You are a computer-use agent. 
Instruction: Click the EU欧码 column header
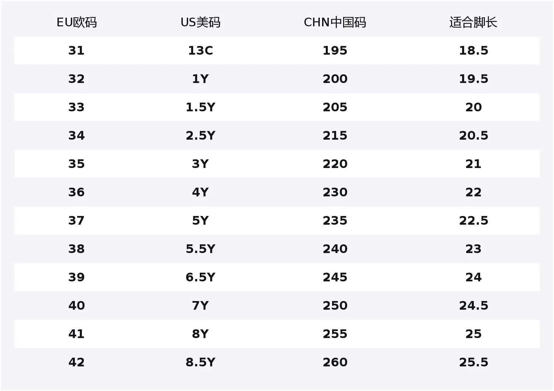coord(76,22)
